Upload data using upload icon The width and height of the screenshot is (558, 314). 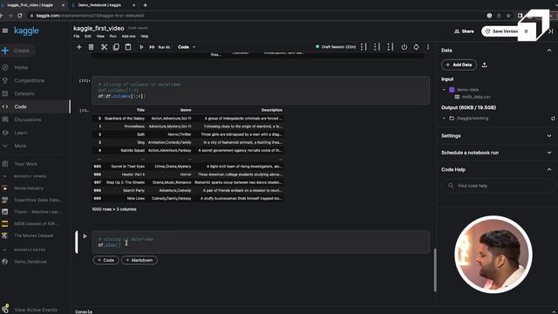[x=485, y=65]
